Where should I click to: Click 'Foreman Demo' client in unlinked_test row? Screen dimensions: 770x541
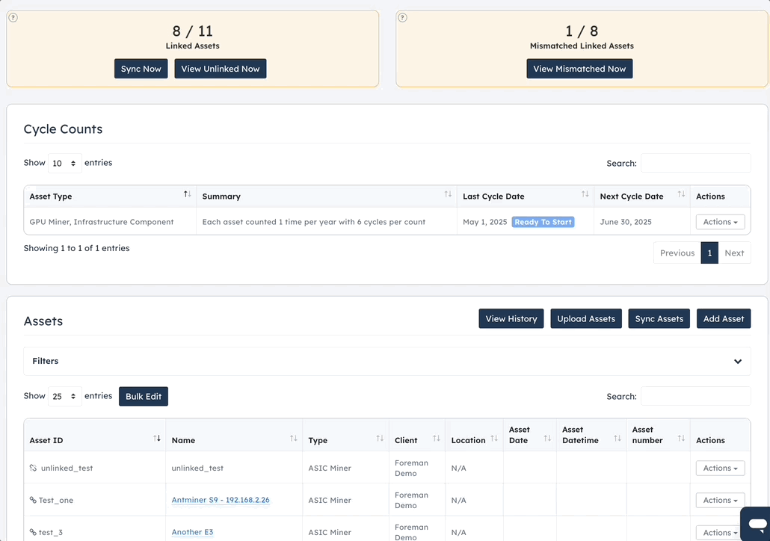411,468
